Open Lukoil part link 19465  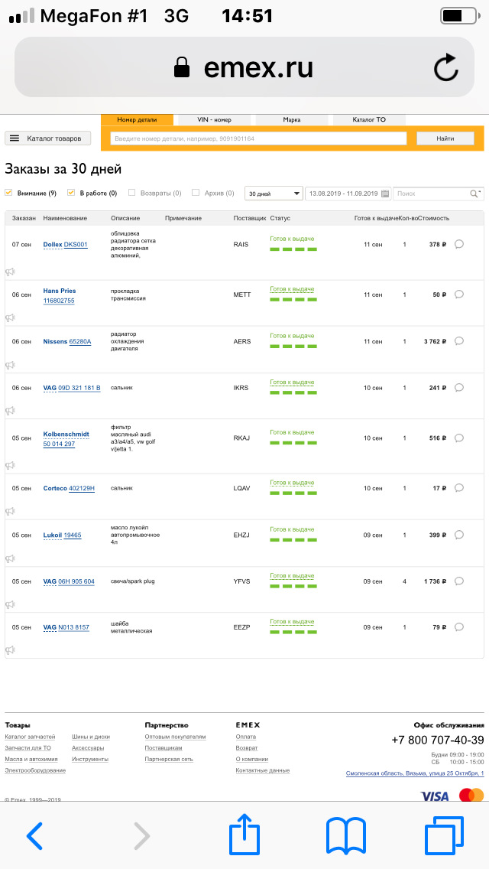[x=73, y=535]
